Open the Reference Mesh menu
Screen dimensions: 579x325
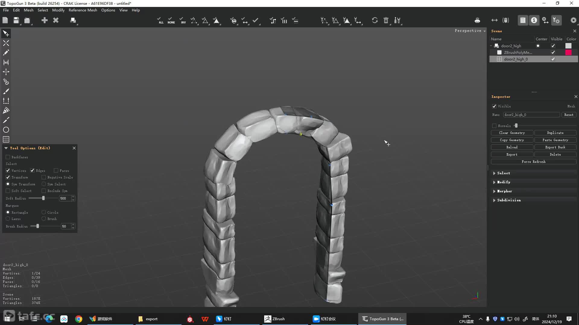83,10
